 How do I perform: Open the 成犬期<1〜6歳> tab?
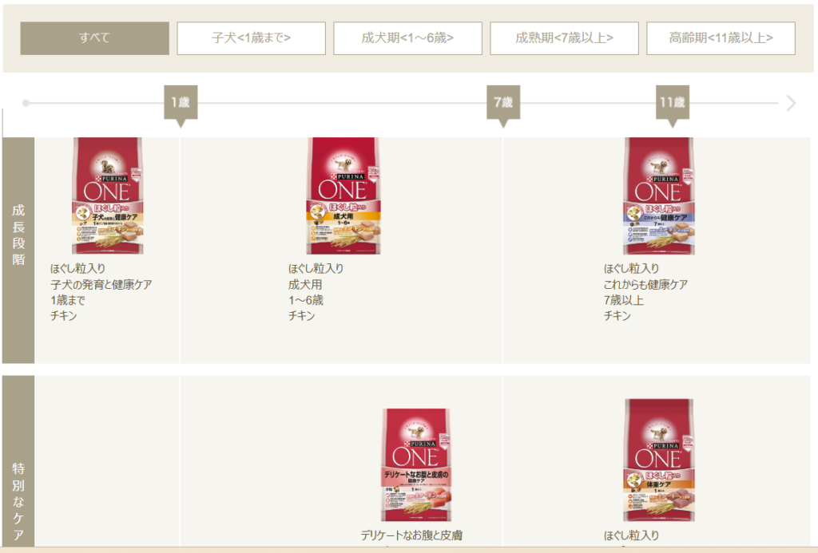click(407, 38)
